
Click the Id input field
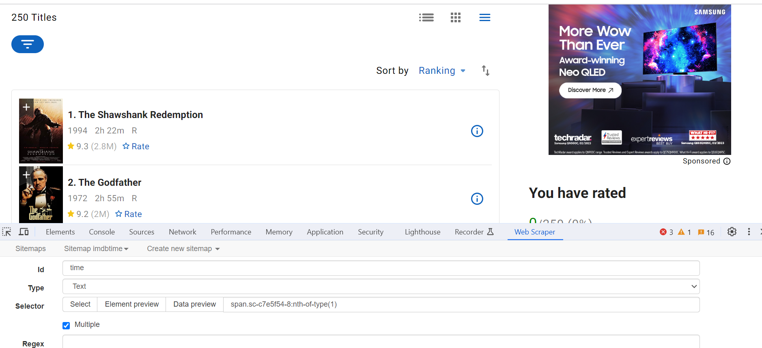[x=381, y=268]
